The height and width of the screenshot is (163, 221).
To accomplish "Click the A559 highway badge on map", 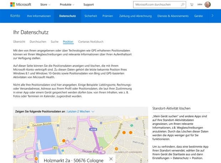I will (x=93, y=129).
